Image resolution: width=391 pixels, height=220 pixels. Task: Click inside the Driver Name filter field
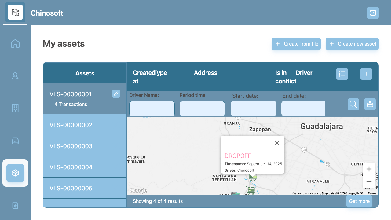(x=152, y=108)
